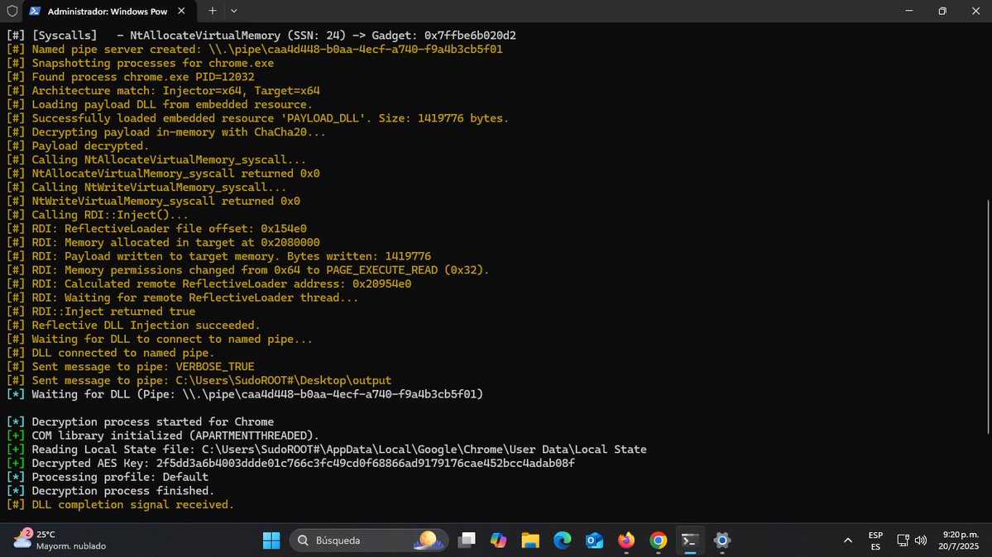Viewport: 992px width, 557px height.
Task: Click 'Decrypting payload in-memory with ChaCha20' line
Action: pyautogui.click(x=166, y=132)
